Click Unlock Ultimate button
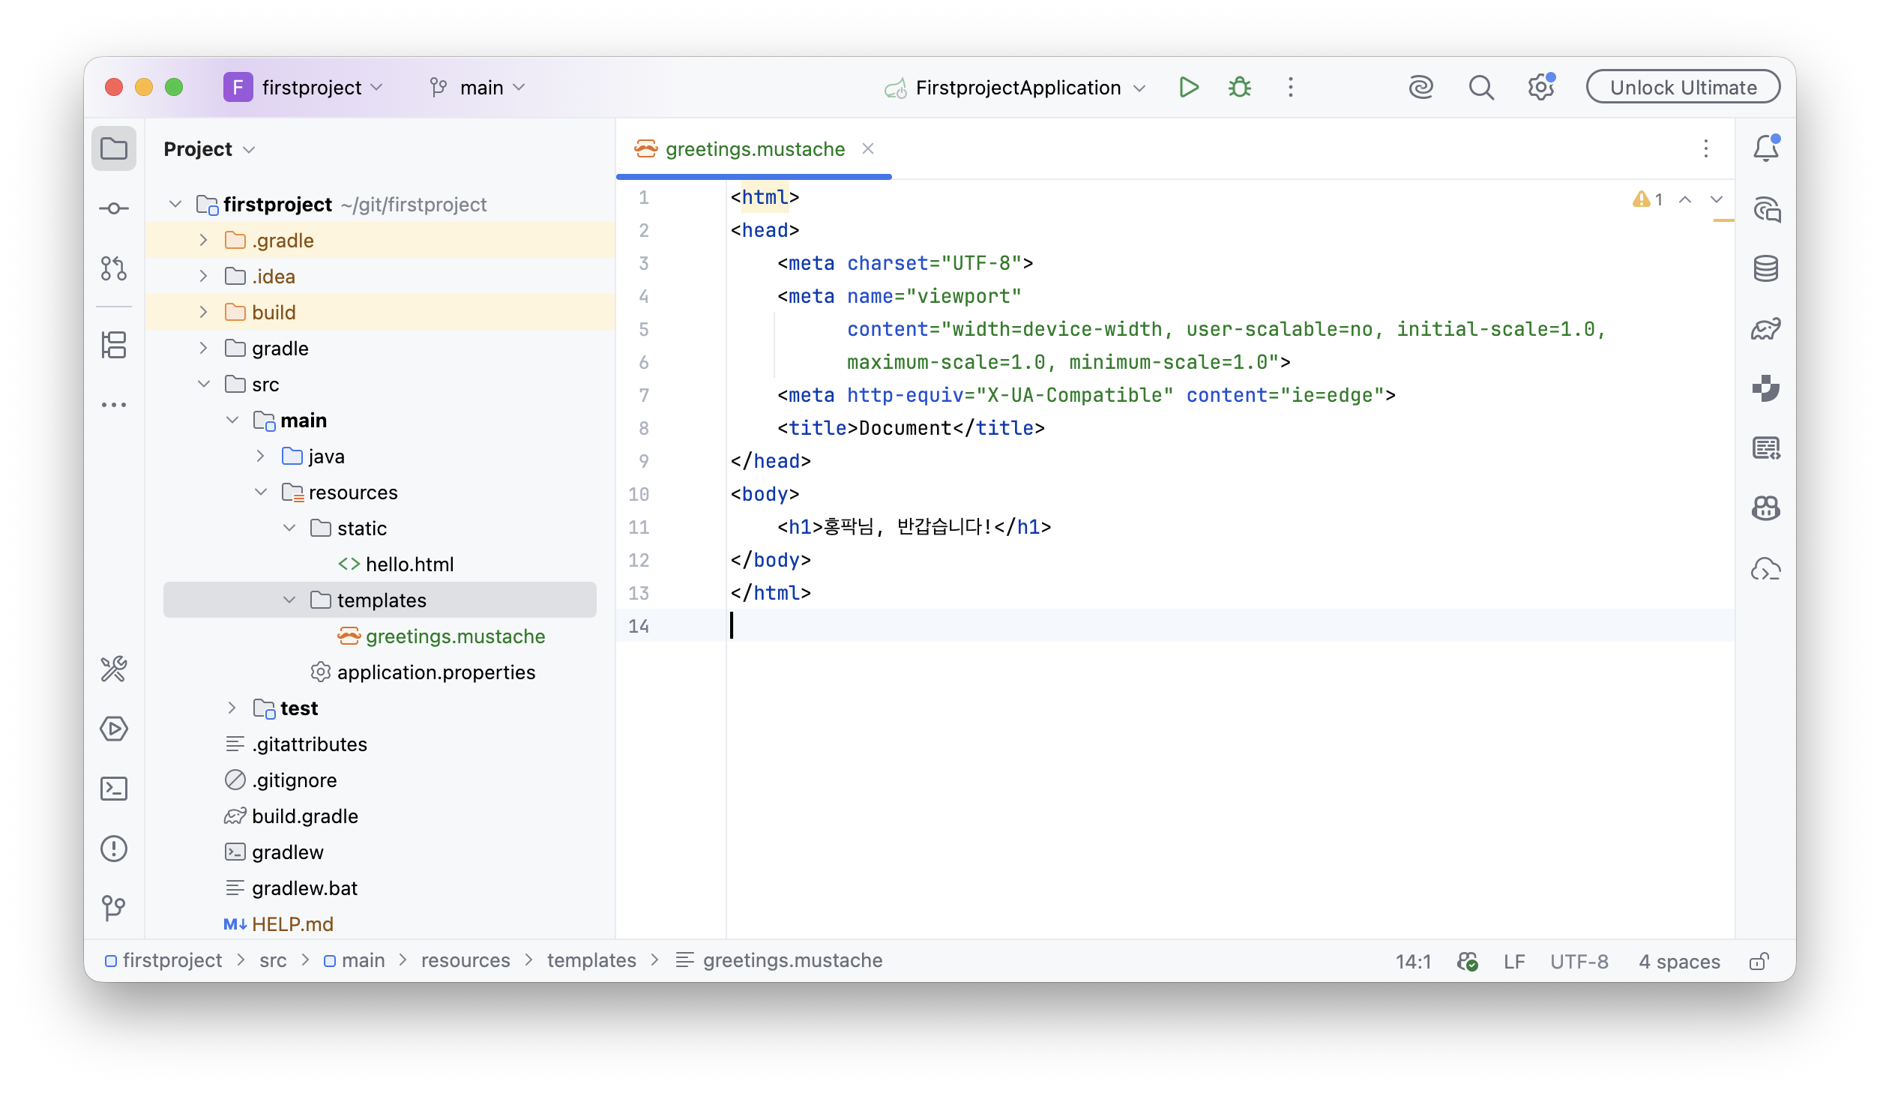Screen dimensions: 1880x1093 click(x=1683, y=88)
